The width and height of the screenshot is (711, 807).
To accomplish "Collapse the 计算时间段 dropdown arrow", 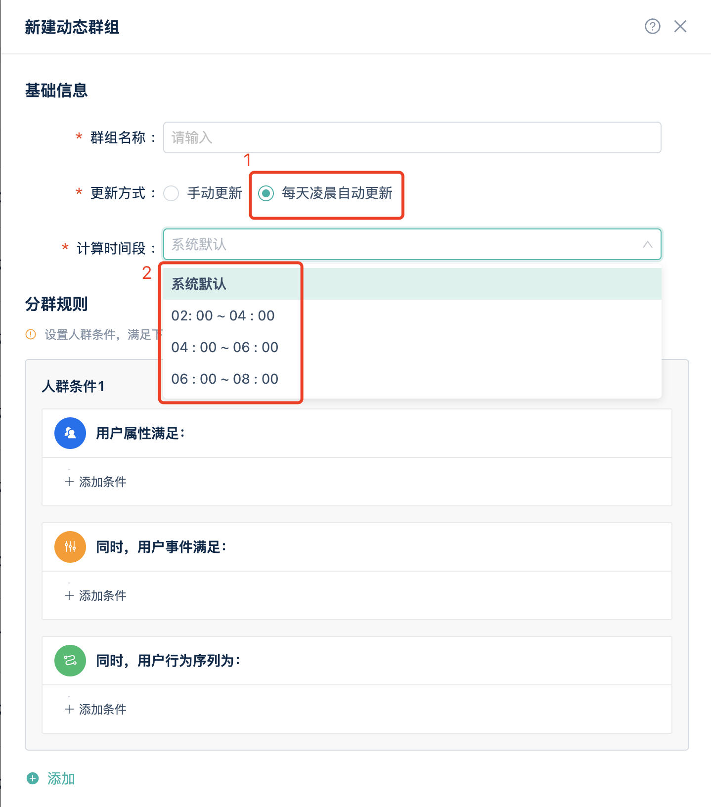I will pyautogui.click(x=648, y=245).
